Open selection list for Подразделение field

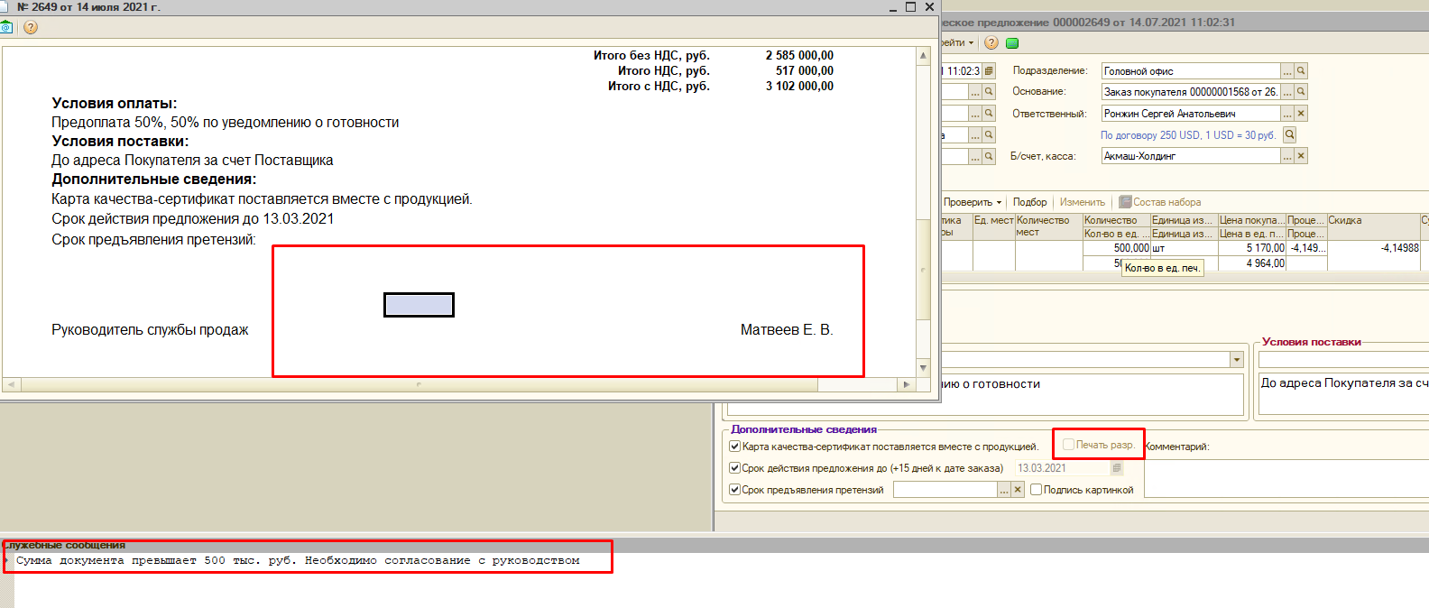click(1287, 70)
